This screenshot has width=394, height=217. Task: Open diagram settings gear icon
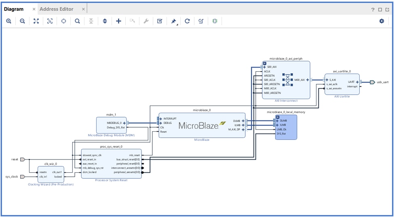click(382, 21)
